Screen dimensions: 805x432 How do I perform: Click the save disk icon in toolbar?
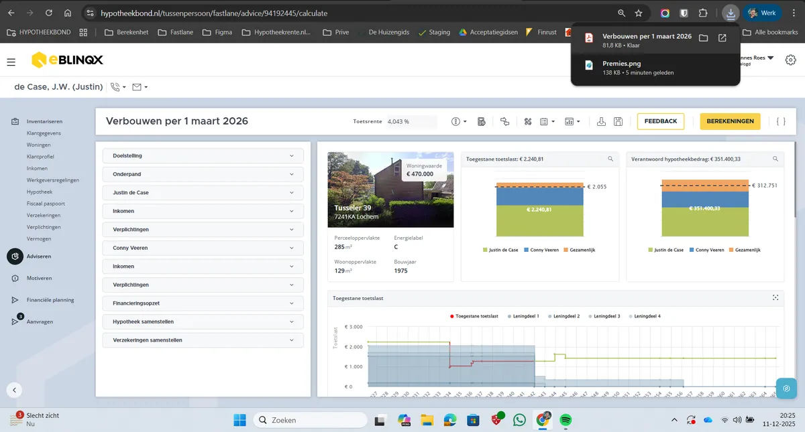(618, 121)
